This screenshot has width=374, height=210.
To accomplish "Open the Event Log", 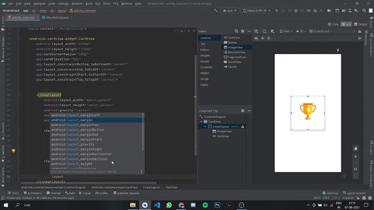I will 330,193.
